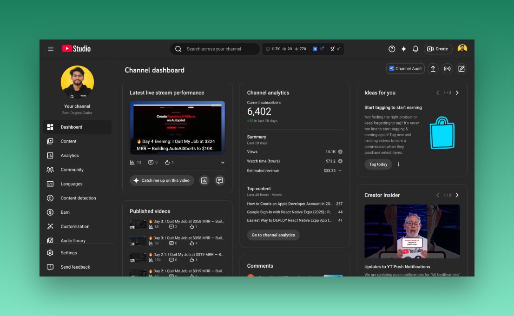Click Go to channel analytics
514x316 pixels.
point(273,235)
